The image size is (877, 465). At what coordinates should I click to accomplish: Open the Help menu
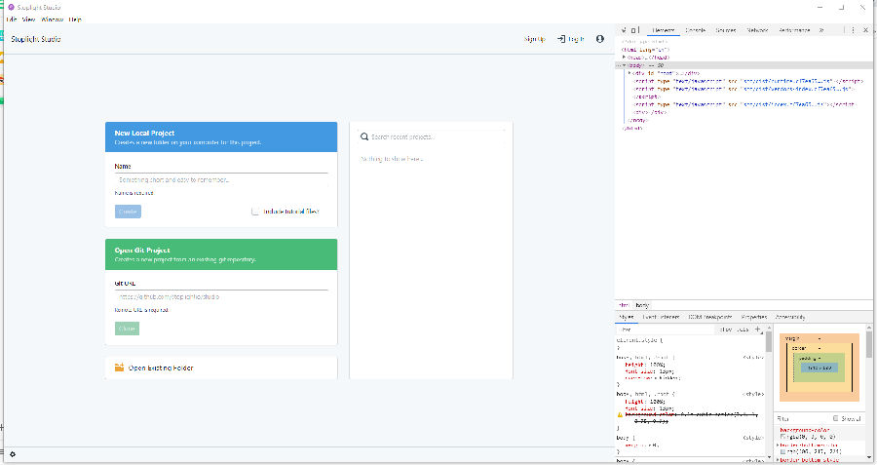click(75, 19)
